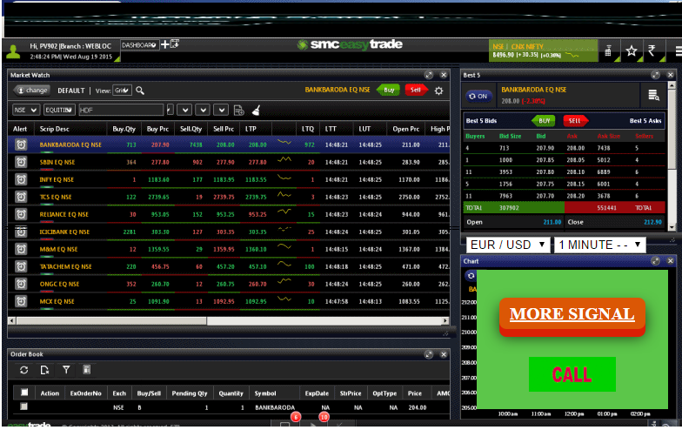This screenshot has width=682, height=430.
Task: Open the hamburger main menu
Action: click(x=679, y=51)
